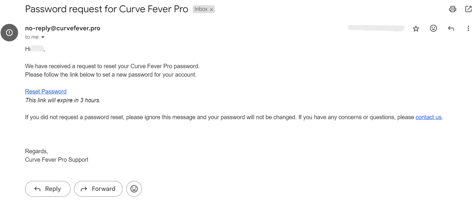Remove the Inbox label with the x
The height and width of the screenshot is (206, 476).
(211, 9)
